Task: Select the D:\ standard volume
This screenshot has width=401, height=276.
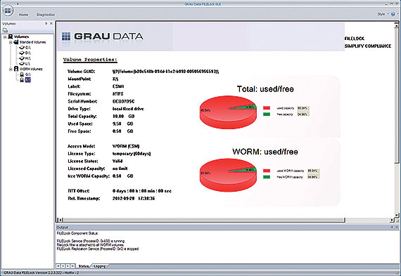Action: [x=28, y=53]
